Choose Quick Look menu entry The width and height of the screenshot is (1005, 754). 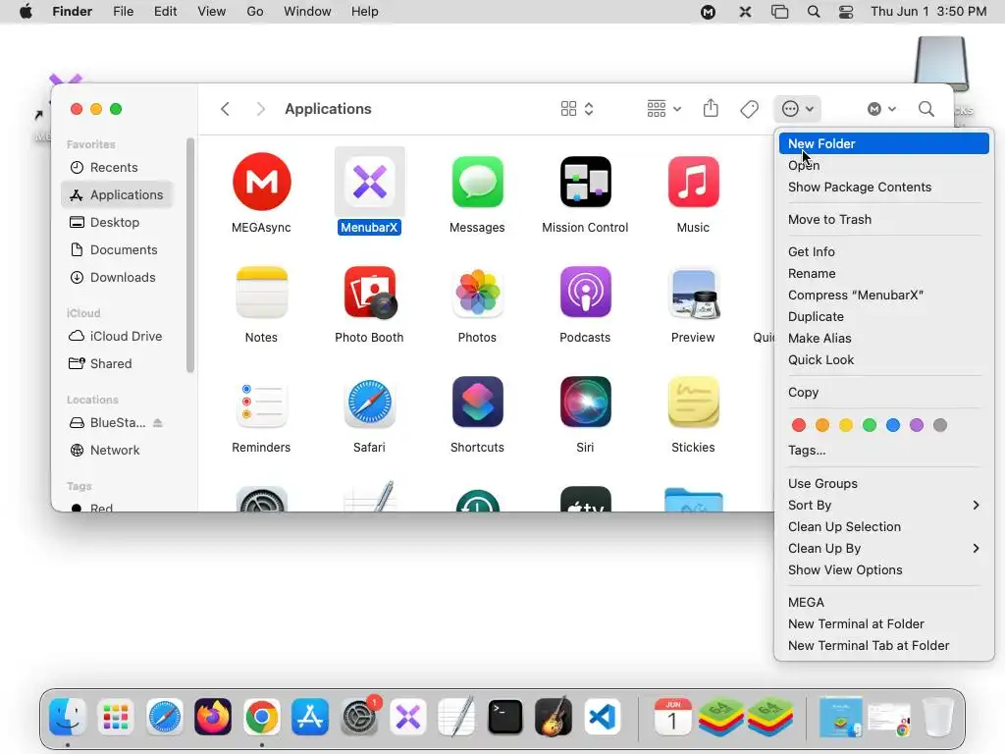(884, 359)
